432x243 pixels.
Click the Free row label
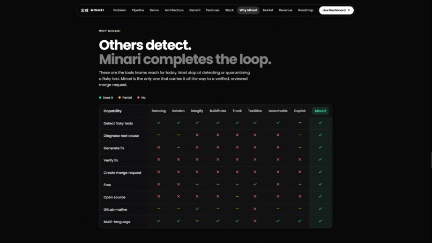click(107, 185)
